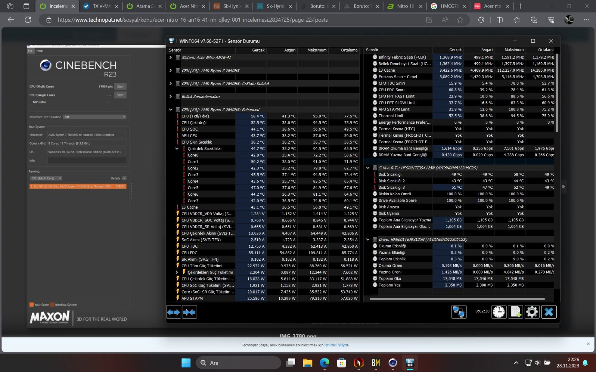Screen dimensions: 596x372
Task: Open the tab actions menu icon
Action: [x=26, y=6]
